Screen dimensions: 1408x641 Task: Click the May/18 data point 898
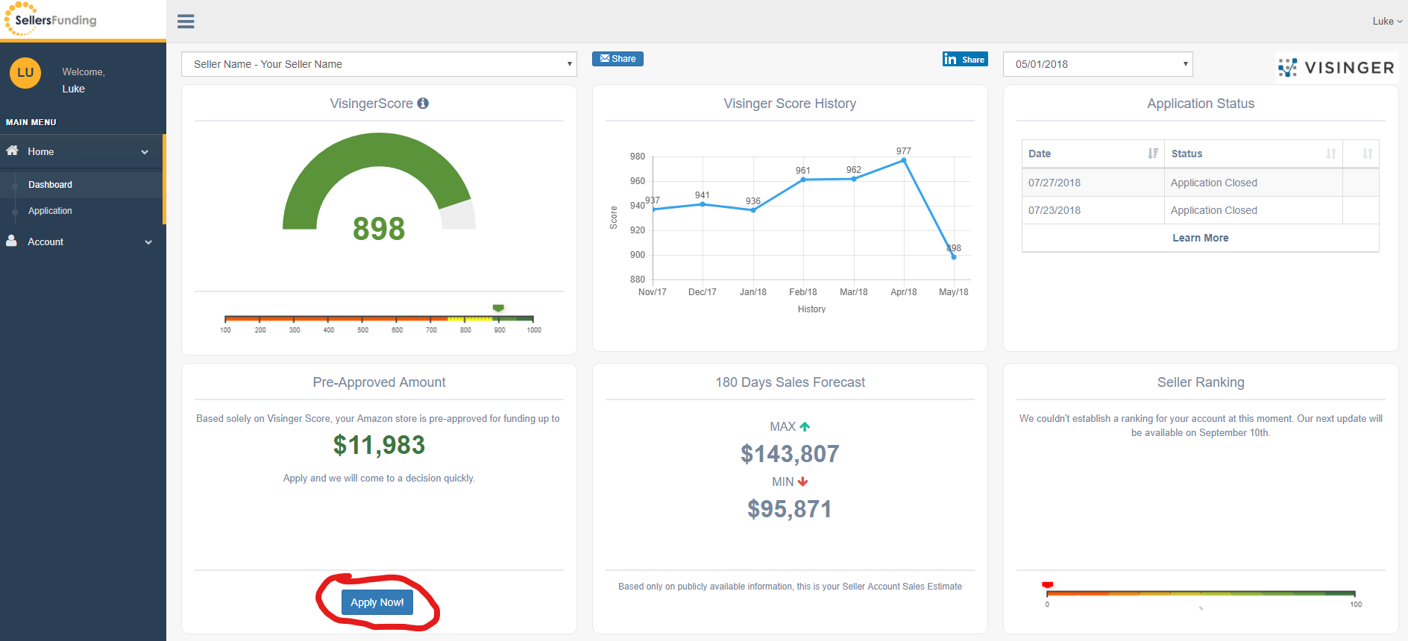click(x=954, y=257)
